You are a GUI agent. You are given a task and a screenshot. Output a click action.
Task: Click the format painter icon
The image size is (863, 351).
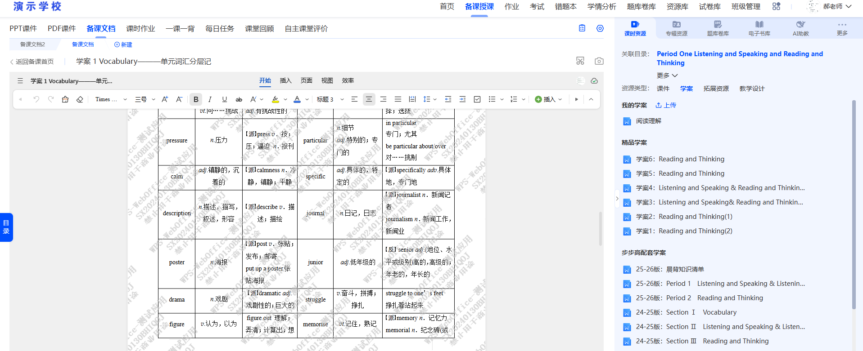pos(65,99)
